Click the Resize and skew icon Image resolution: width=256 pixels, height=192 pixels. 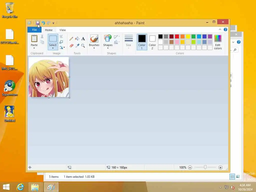point(61,42)
